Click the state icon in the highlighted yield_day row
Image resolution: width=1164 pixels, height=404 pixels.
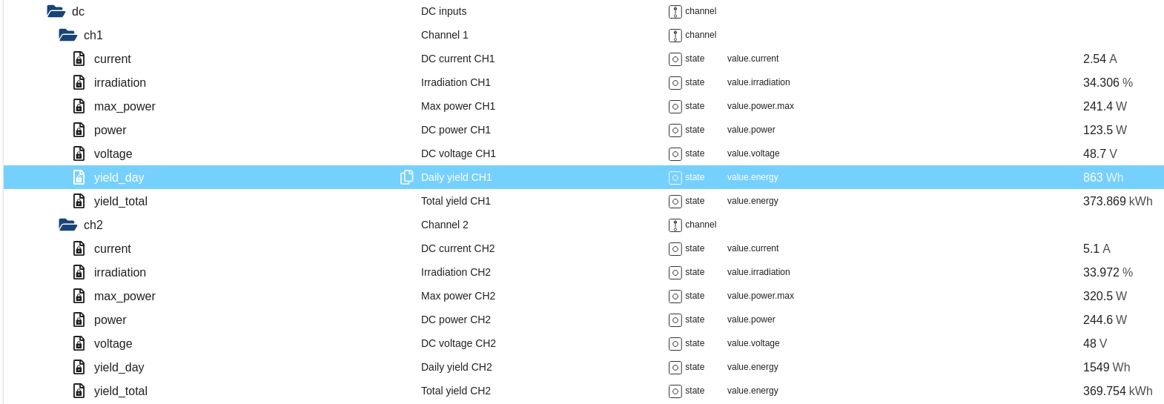(675, 178)
